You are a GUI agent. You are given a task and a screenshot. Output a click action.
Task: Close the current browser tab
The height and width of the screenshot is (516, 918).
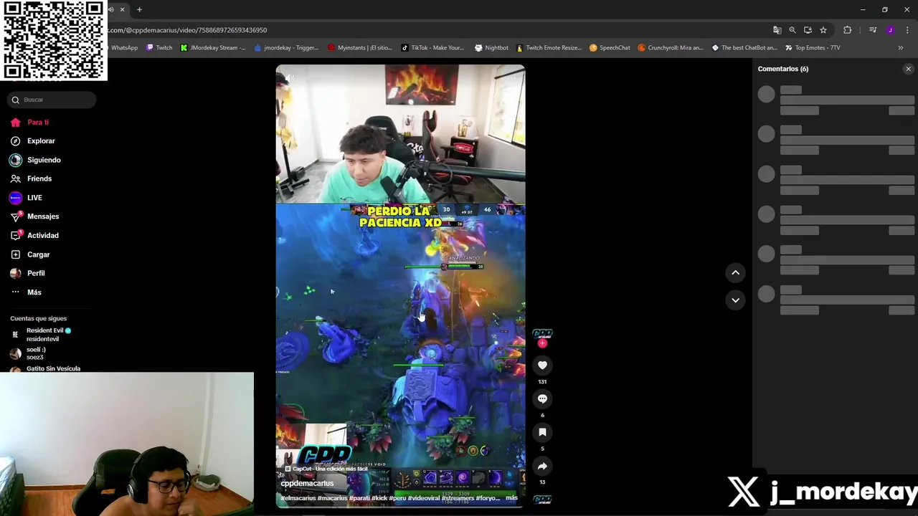coord(122,9)
